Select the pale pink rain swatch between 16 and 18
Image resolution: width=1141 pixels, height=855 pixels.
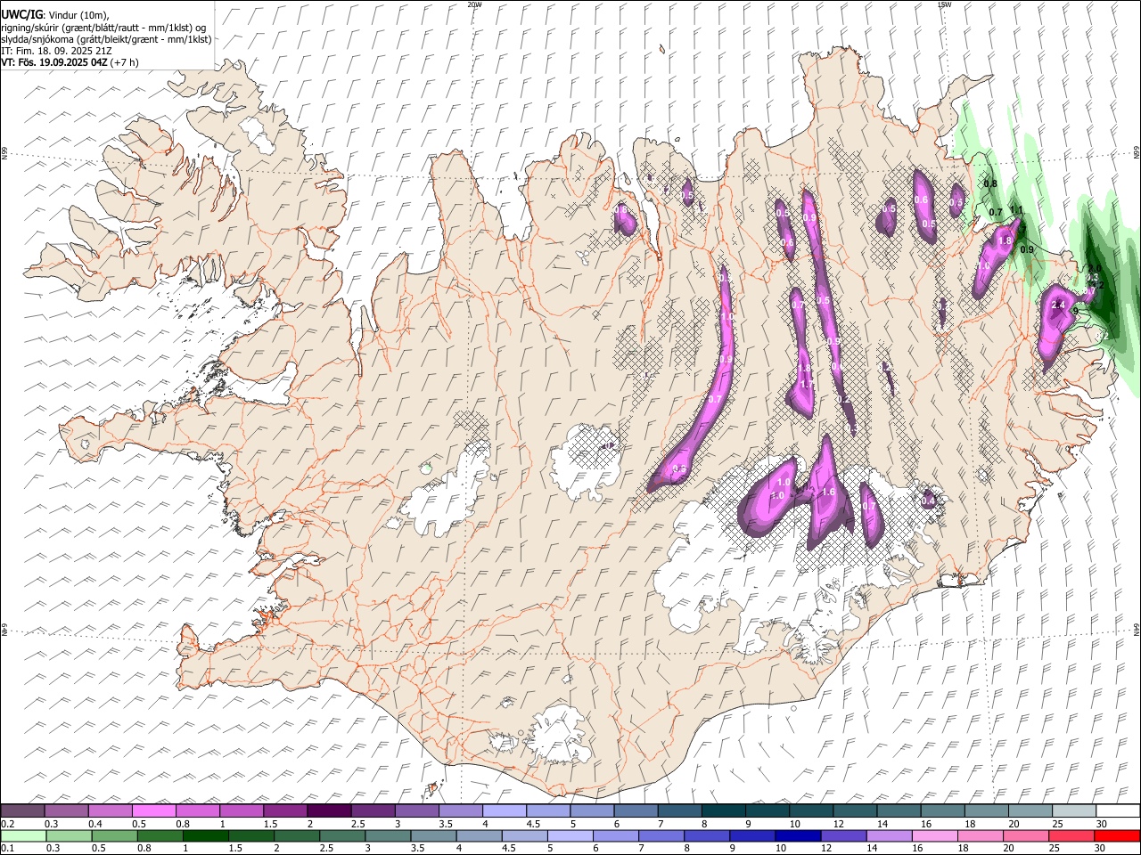(x=934, y=836)
